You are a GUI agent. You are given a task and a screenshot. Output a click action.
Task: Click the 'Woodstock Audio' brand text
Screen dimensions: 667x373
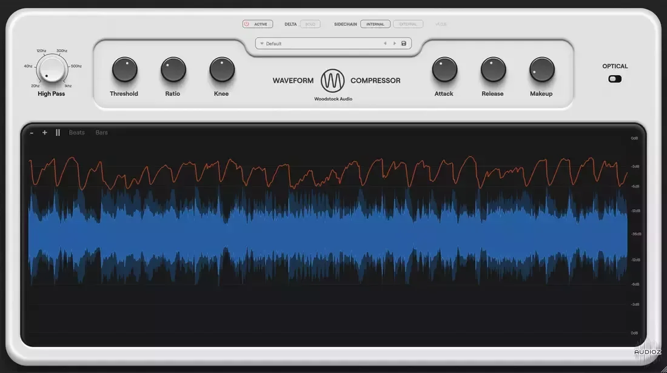coord(333,99)
